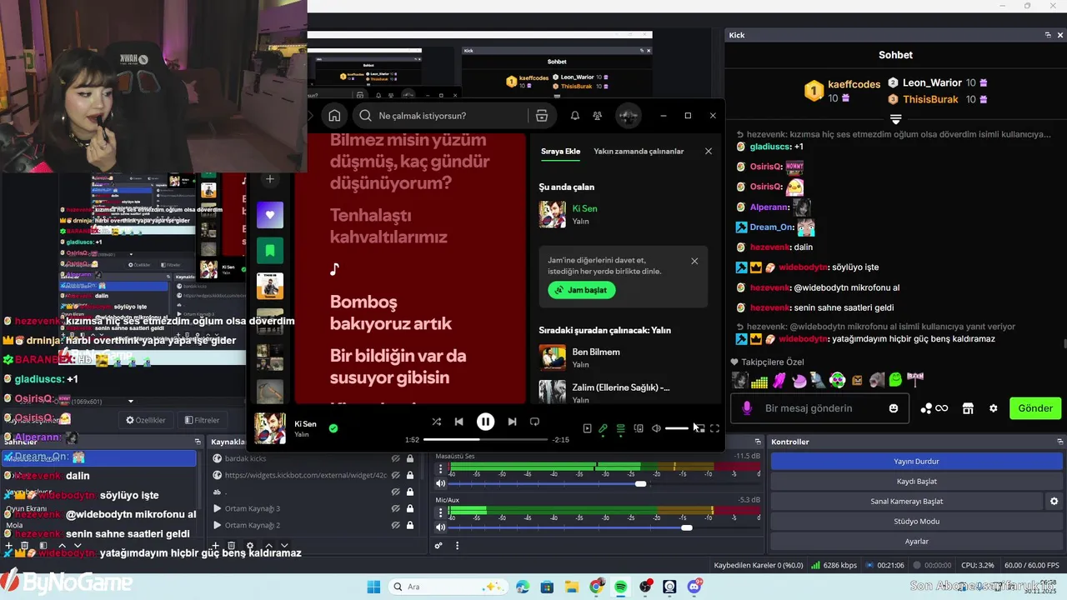The height and width of the screenshot is (600, 1067).
Task: Adjust Spotify volume slider
Action: 677,428
